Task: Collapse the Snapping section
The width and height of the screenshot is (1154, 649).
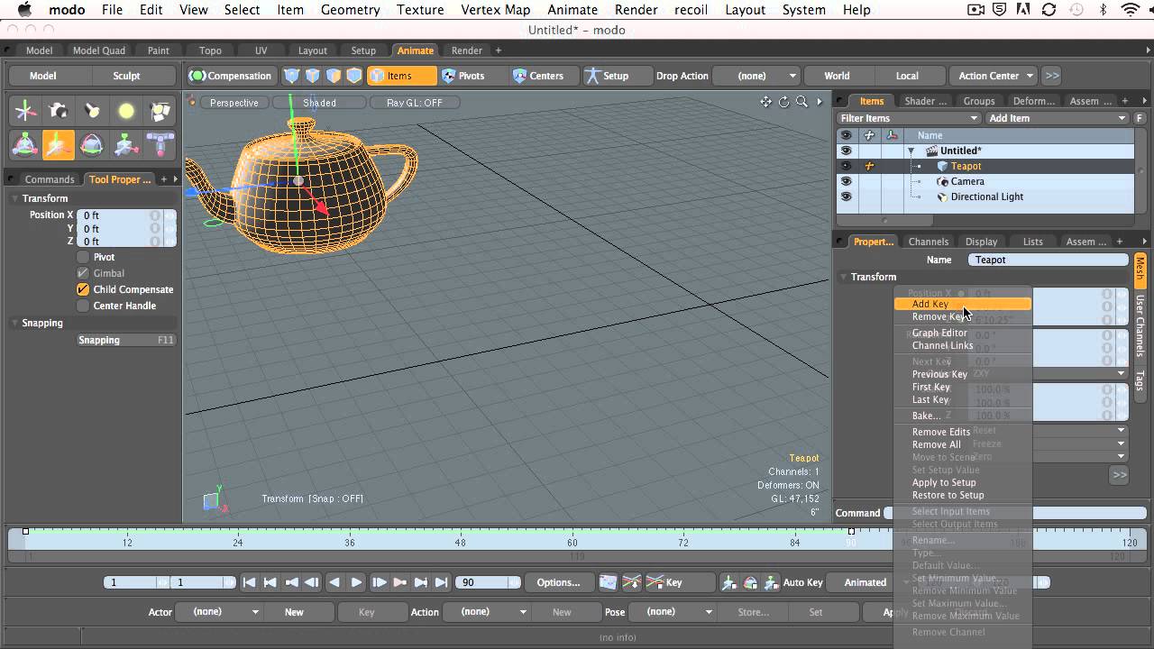Action: click(x=15, y=323)
